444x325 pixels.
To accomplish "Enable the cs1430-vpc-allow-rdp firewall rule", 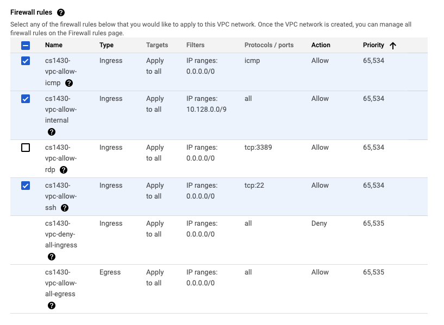I will tap(25, 148).
